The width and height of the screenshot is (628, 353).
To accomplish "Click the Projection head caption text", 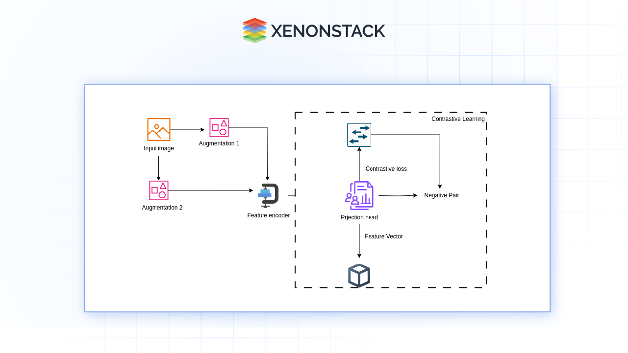I will (x=359, y=217).
